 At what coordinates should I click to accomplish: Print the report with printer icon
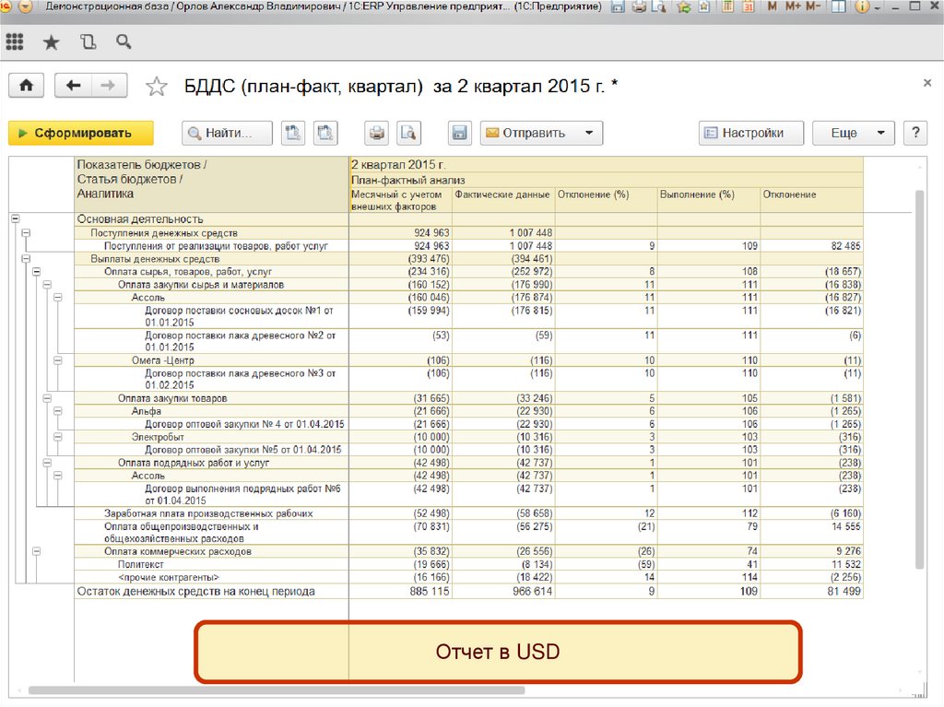377,133
